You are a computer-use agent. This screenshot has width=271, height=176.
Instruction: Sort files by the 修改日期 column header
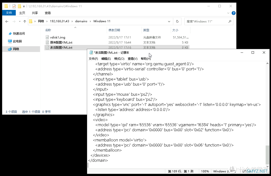tap(114, 30)
